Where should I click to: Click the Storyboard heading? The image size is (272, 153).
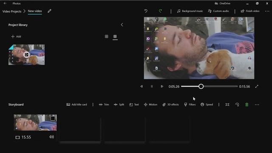coord(16,105)
